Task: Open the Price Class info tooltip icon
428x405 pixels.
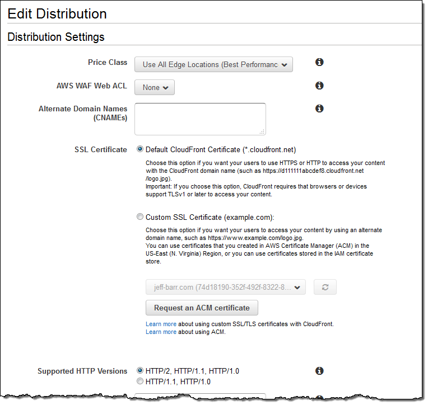Action: coord(319,62)
